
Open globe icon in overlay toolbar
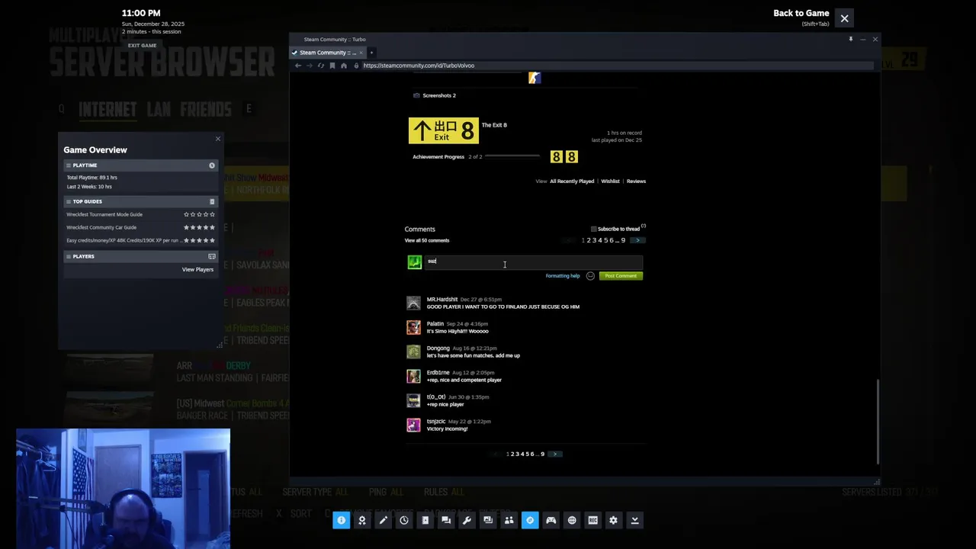point(572,520)
